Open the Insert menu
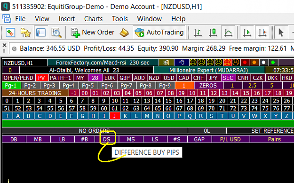Viewport: 294px width, 183px height. (67, 19)
